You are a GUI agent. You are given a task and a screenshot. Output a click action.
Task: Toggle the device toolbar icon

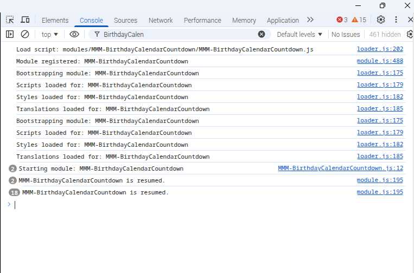pos(25,20)
